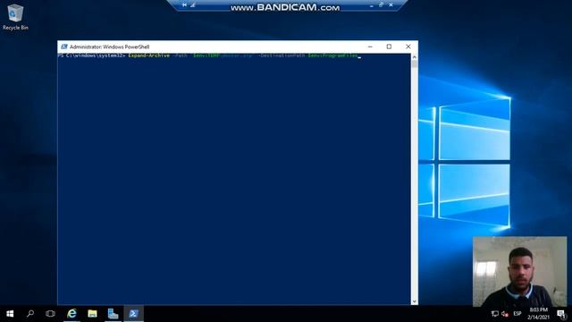Open the Windows Start menu
The image size is (572, 322).
point(10,314)
